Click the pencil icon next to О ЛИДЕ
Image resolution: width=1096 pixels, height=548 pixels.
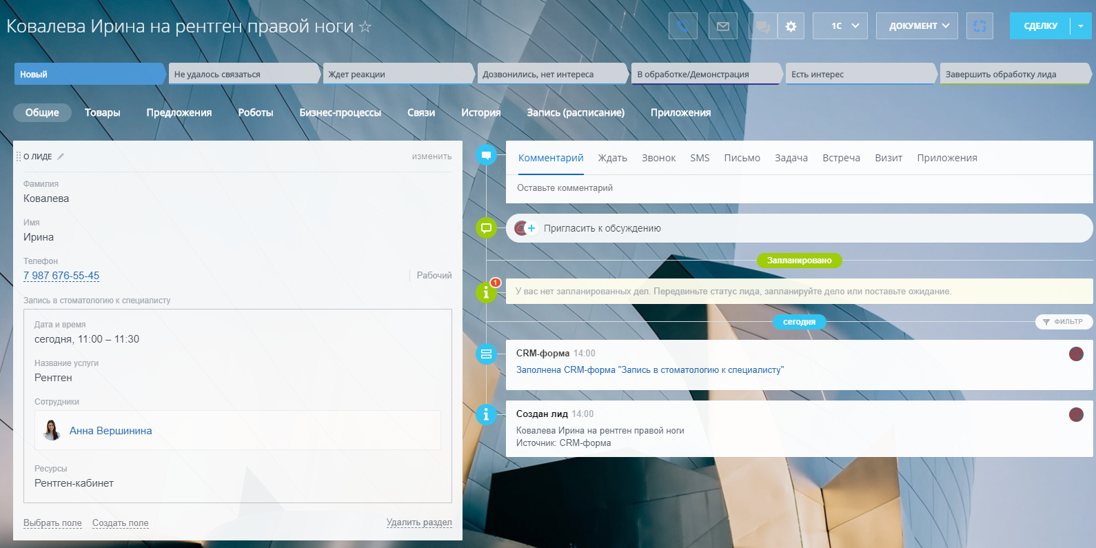tap(61, 156)
